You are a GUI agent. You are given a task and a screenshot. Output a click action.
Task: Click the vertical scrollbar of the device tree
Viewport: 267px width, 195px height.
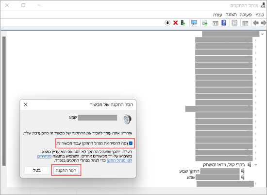click(4, 101)
